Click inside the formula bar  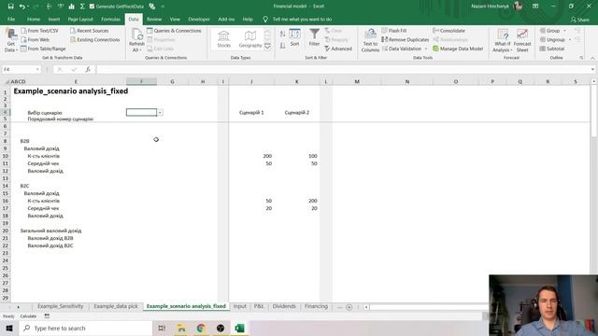pyautogui.click(x=343, y=69)
